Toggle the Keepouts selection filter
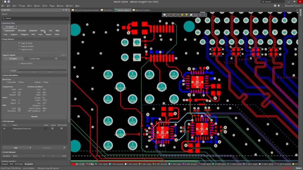The width and height of the screenshot is (303, 170). (33, 31)
